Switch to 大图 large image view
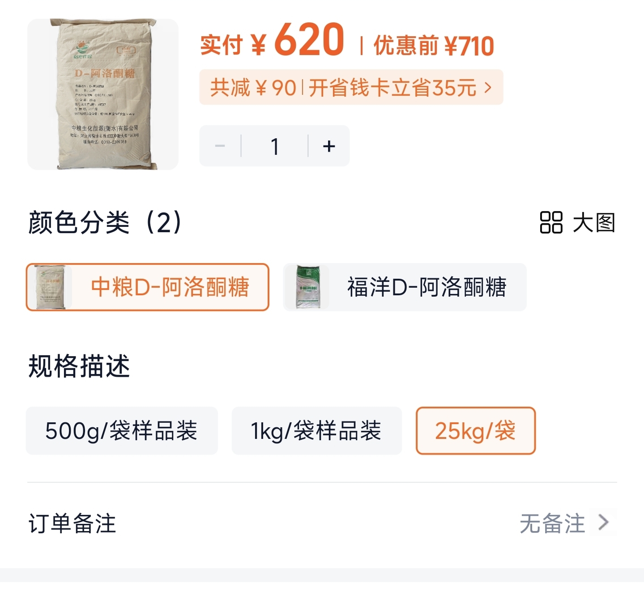Image resolution: width=644 pixels, height=595 pixels. click(x=578, y=223)
